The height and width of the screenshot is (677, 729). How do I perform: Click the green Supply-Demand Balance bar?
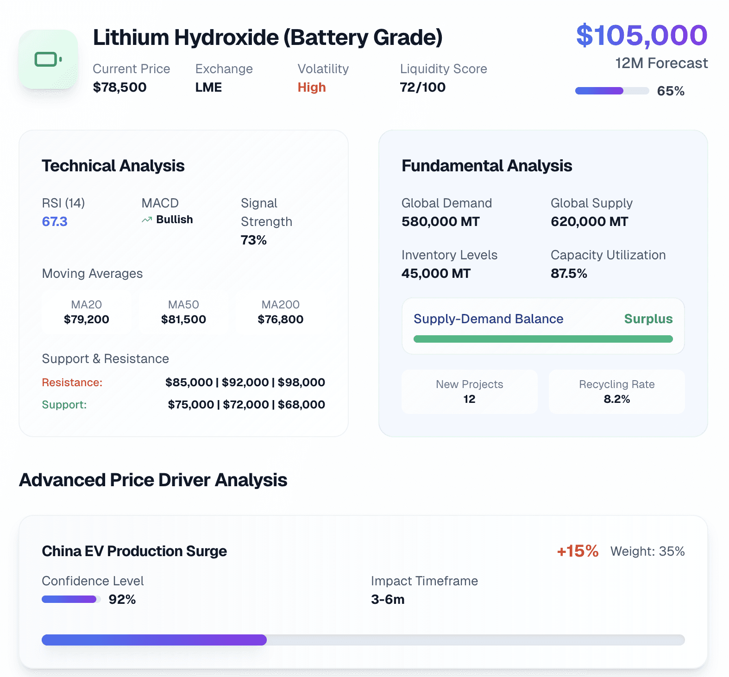pyautogui.click(x=543, y=339)
